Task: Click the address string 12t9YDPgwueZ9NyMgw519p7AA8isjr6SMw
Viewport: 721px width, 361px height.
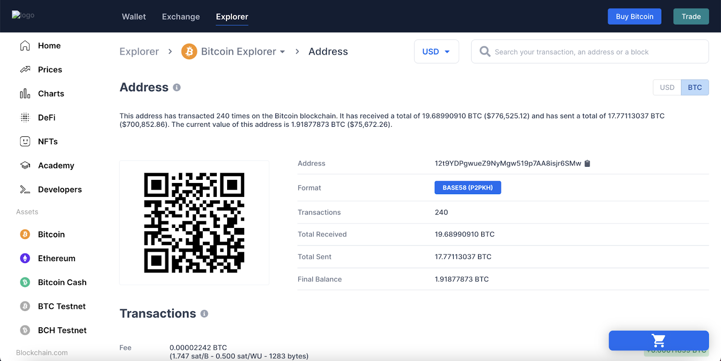Action: pos(508,163)
